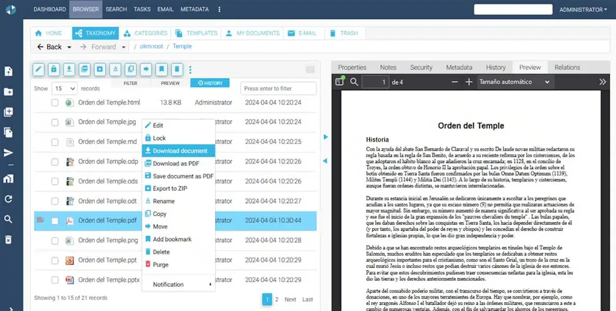Go to the Next page of records
Image resolution: width=616 pixels, height=311 pixels.
pyautogui.click(x=290, y=299)
